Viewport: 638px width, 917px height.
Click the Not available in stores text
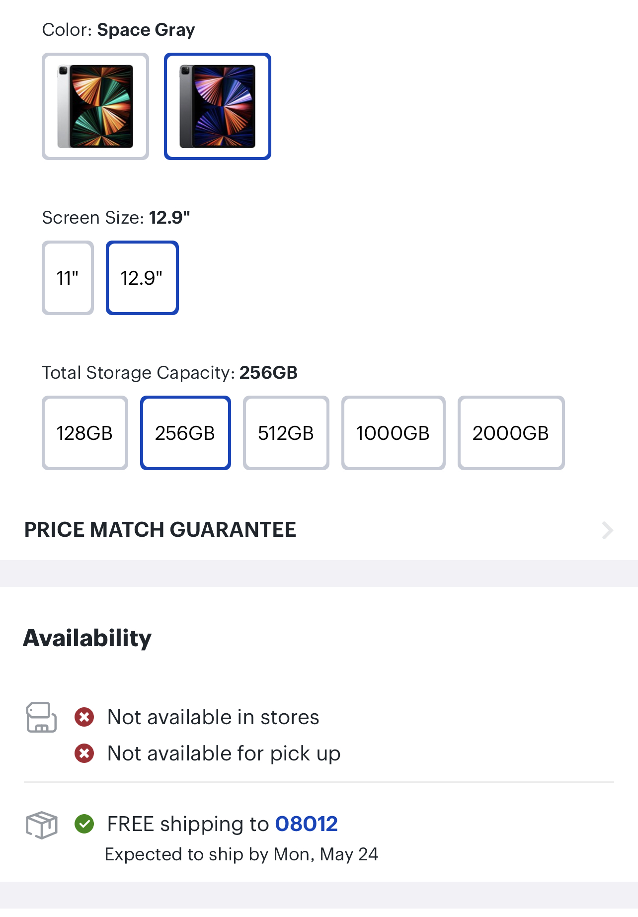click(213, 717)
